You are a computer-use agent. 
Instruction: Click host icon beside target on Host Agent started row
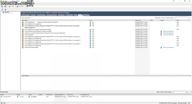coord(161,47)
